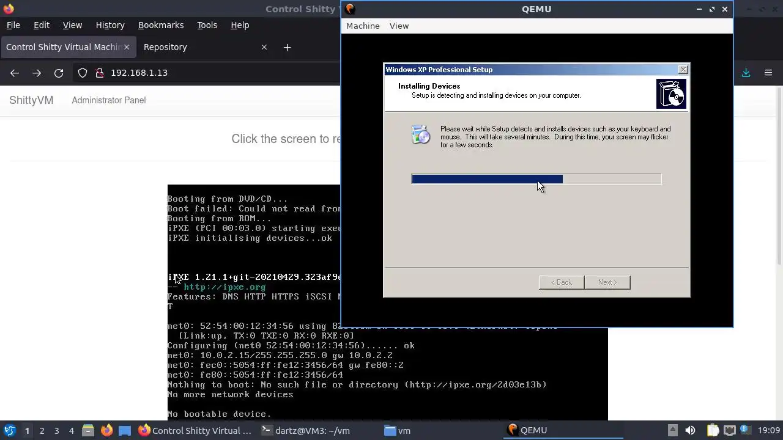Click the setup CD icon in the XP dialog
783x440 pixels.
click(421, 134)
